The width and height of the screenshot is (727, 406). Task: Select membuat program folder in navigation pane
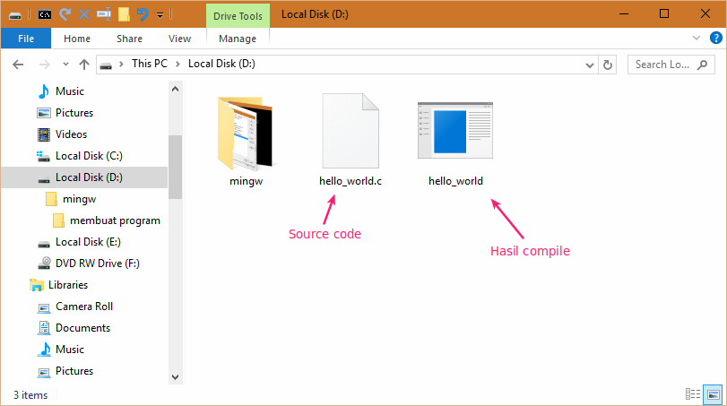pos(115,220)
